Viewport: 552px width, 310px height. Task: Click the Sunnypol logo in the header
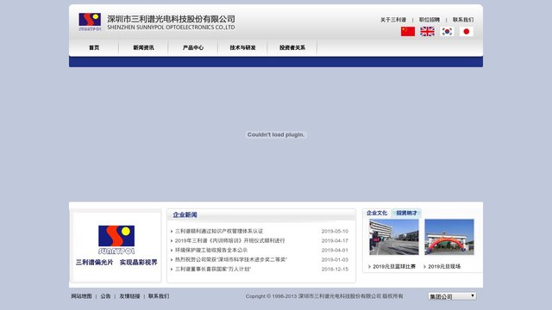pos(90,22)
